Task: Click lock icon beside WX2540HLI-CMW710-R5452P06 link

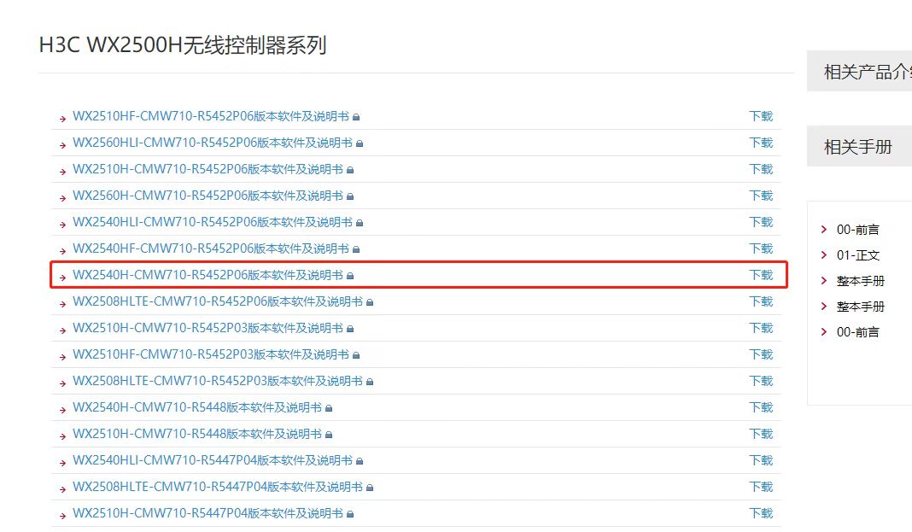Action: pyautogui.click(x=360, y=223)
